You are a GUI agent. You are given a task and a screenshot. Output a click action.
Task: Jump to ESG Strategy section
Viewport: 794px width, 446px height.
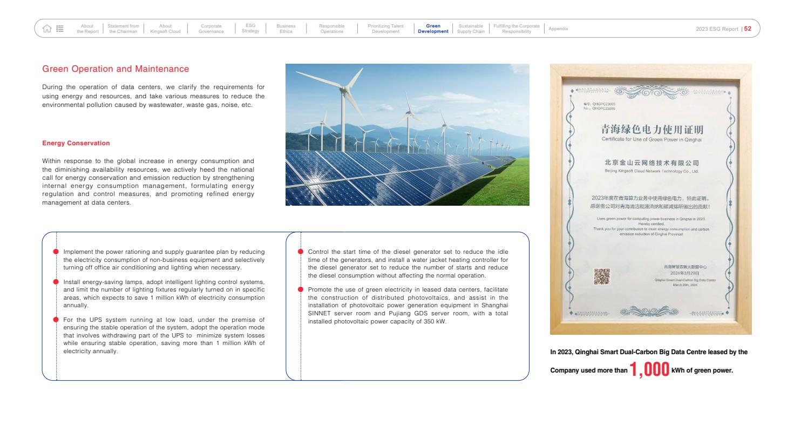(250, 29)
